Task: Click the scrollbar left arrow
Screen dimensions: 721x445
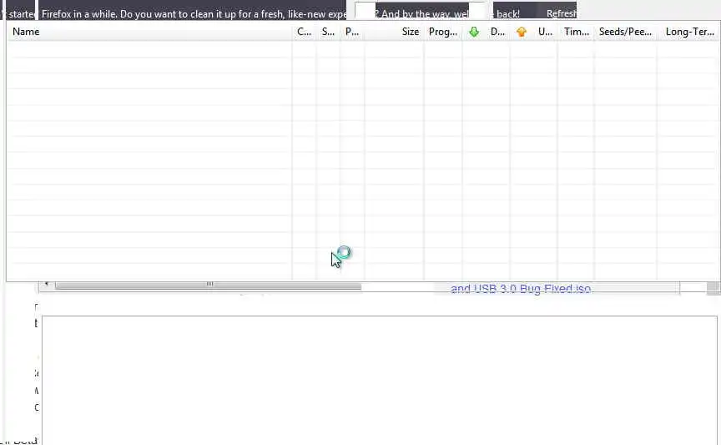Action: click(x=47, y=285)
